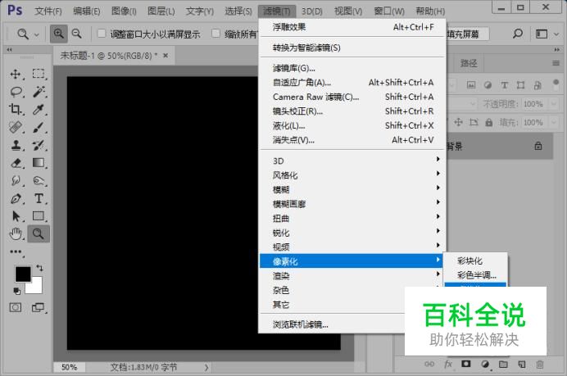Select the History Brush tool
567x376 pixels.
coord(39,145)
